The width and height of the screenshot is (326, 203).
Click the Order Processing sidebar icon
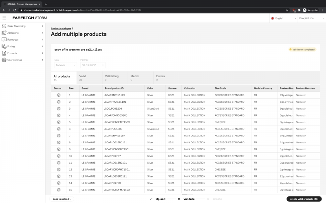click(x=4, y=26)
